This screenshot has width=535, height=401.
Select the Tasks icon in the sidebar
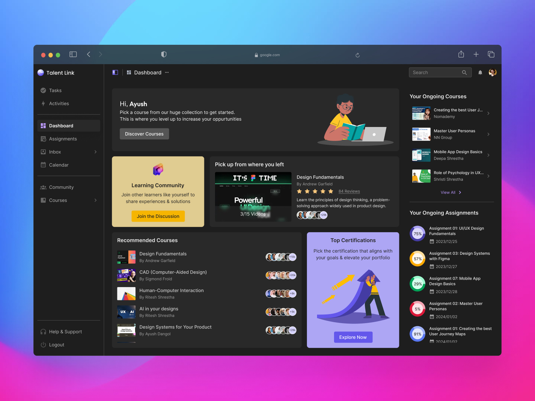[43, 90]
